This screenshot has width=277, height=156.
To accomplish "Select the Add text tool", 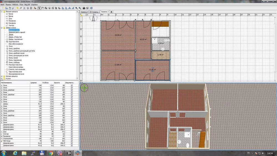I will click(59, 8).
